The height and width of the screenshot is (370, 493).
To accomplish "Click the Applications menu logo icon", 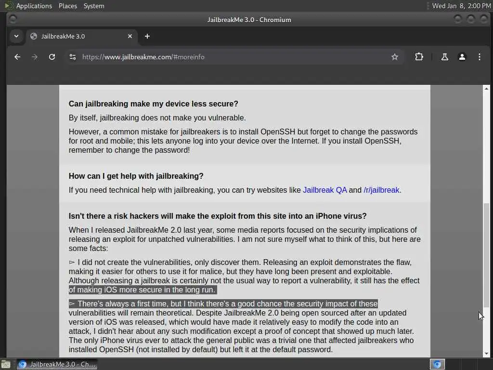I will 9,6.
